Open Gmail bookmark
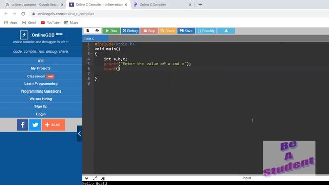 click(29, 23)
